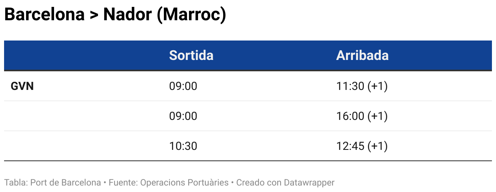Image resolution: width=496 pixels, height=192 pixels.
Task: Click the 09:00 departure in the GVN row
Action: point(183,86)
